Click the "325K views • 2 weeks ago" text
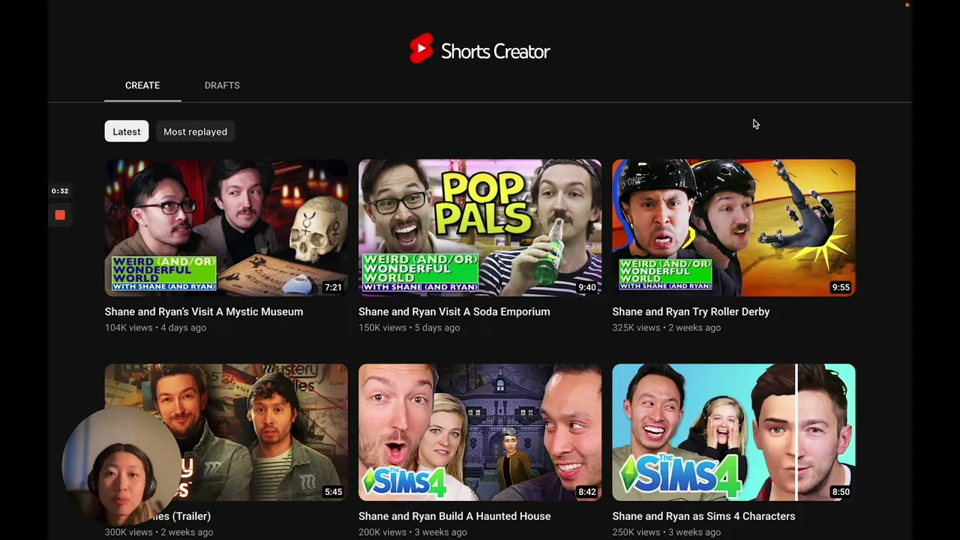960x540 pixels. [666, 328]
